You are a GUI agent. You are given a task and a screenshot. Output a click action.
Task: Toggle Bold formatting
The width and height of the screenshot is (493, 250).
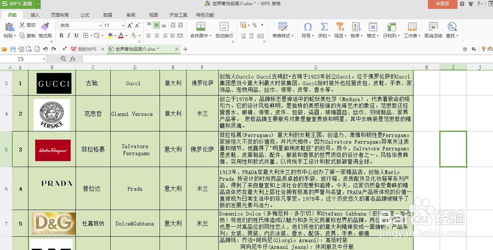[62, 36]
